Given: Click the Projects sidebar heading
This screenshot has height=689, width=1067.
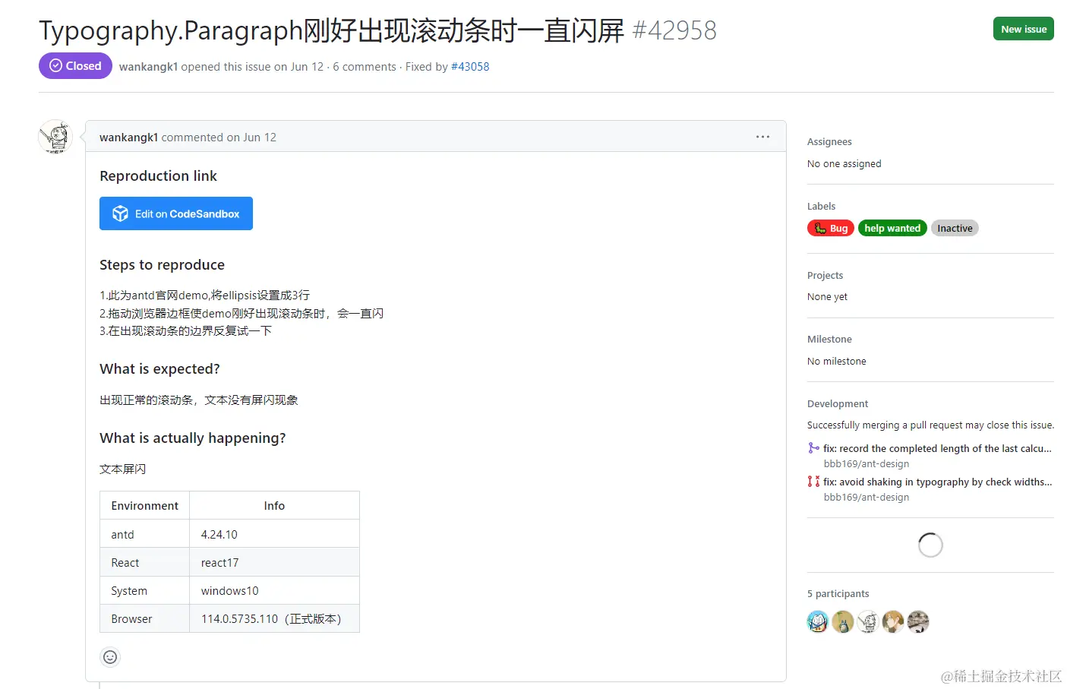Looking at the screenshot, I should click(825, 276).
